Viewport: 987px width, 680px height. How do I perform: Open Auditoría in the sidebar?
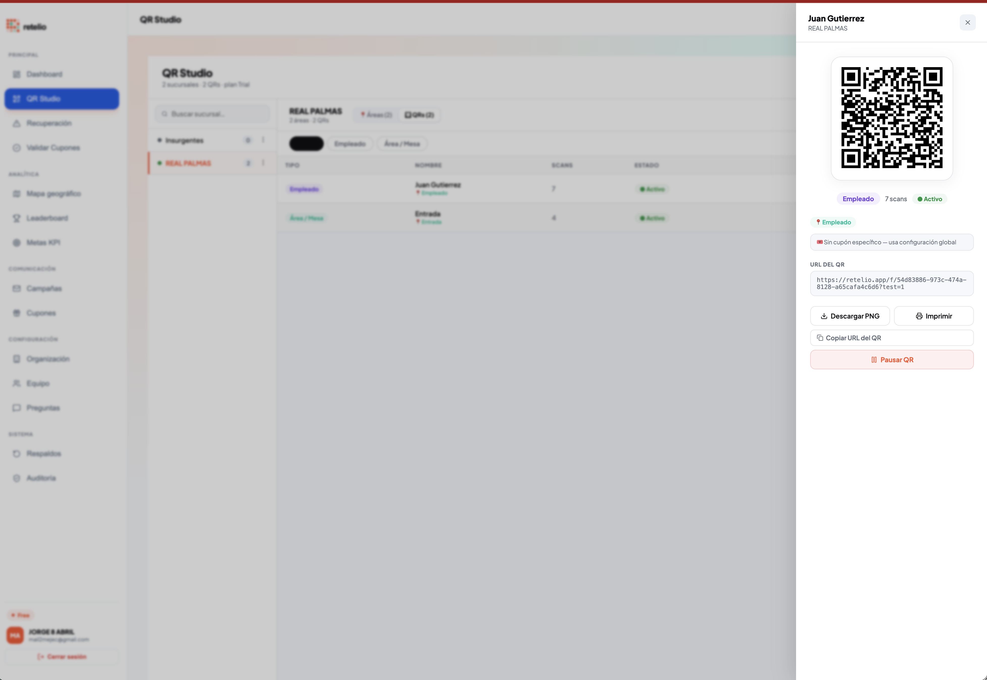tap(62, 478)
